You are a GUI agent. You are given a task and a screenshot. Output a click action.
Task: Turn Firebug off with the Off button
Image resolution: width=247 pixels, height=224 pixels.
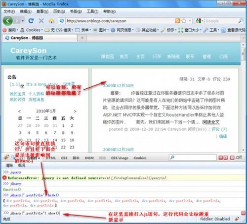236,158
